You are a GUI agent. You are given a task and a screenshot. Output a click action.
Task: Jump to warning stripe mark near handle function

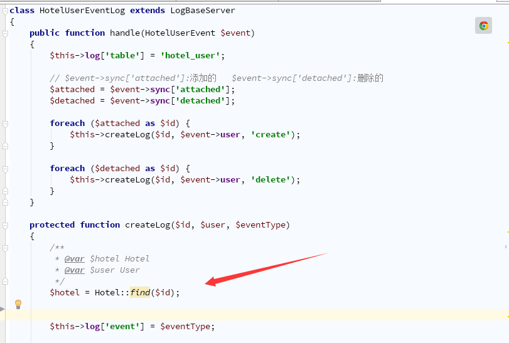(x=507, y=43)
